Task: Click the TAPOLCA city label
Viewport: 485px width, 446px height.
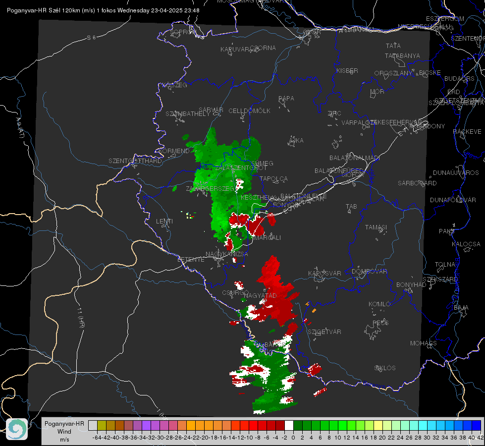Action: point(273,178)
